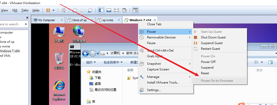The height and width of the screenshot is (105, 277).
Task: Close the library sidebar panel
Action: point(27,18)
